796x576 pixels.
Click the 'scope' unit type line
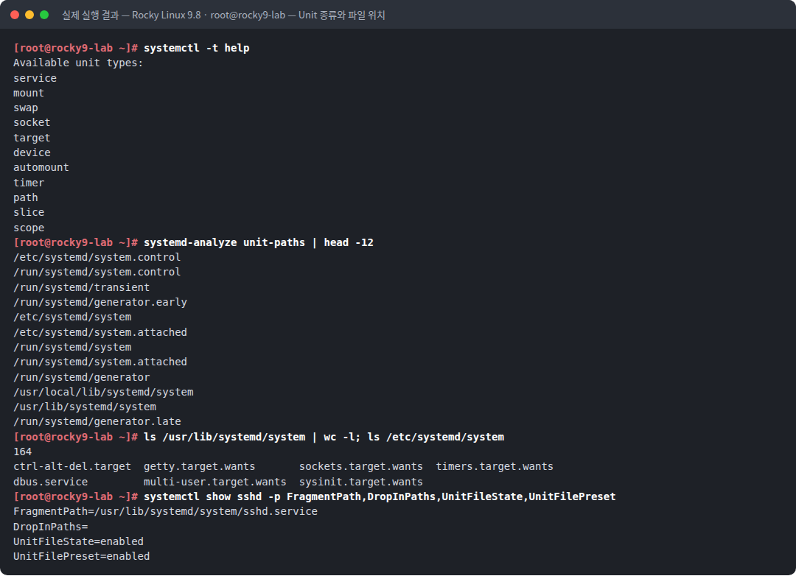pyautogui.click(x=29, y=228)
